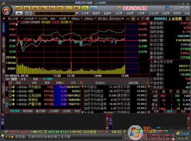Open the command input dropdown arrow
This screenshot has width=191, height=141.
77,13
